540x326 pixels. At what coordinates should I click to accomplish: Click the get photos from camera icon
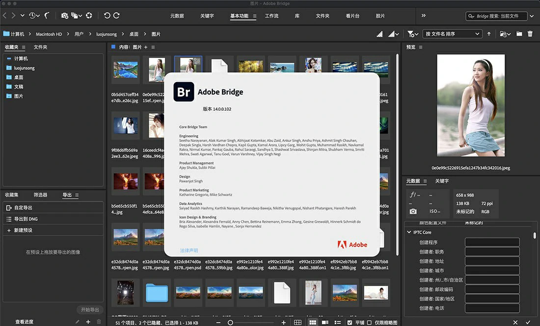pos(64,16)
